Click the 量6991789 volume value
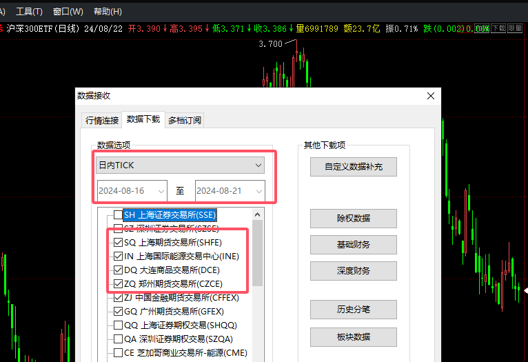528x362 pixels. pos(317,29)
